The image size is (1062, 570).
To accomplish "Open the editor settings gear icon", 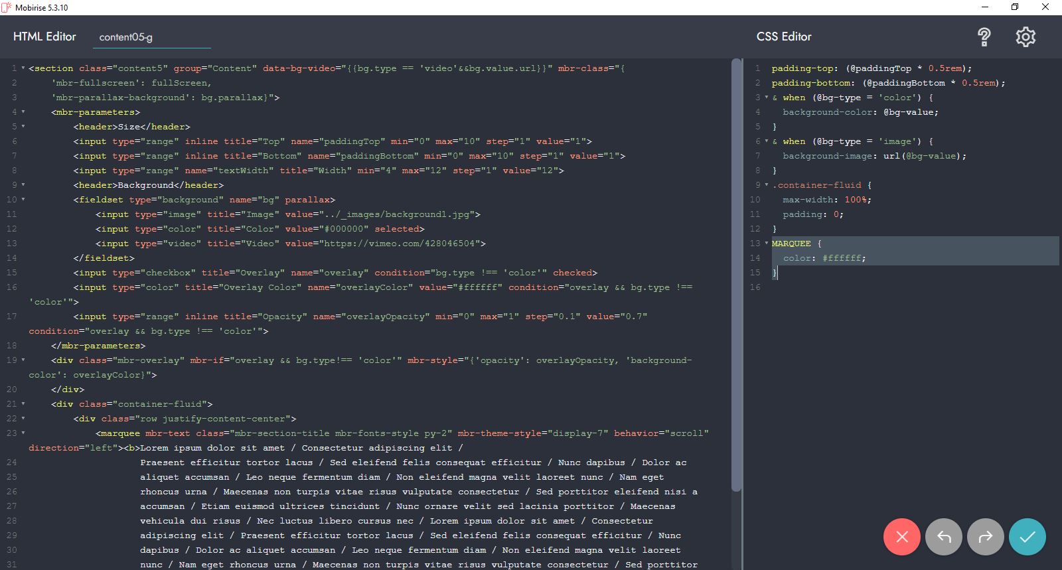I will [x=1025, y=37].
